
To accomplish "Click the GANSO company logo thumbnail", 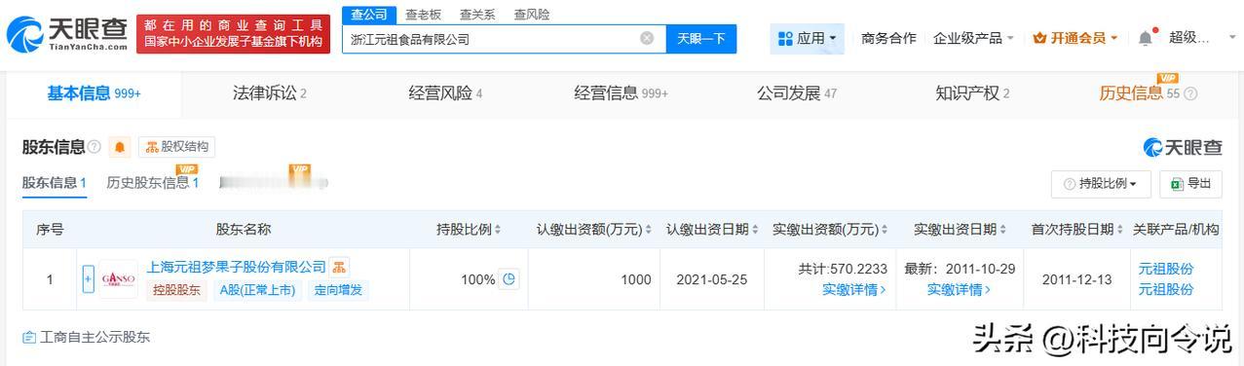I will pos(119,278).
